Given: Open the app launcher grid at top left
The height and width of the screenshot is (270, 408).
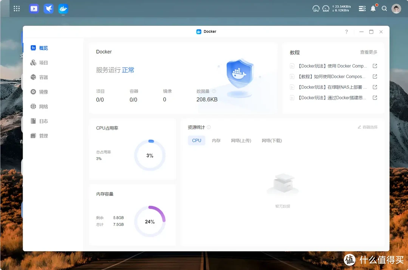Looking at the screenshot, I should pyautogui.click(x=16, y=8).
